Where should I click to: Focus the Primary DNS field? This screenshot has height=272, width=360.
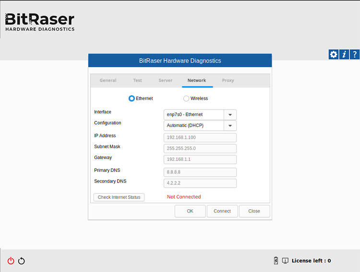point(200,172)
